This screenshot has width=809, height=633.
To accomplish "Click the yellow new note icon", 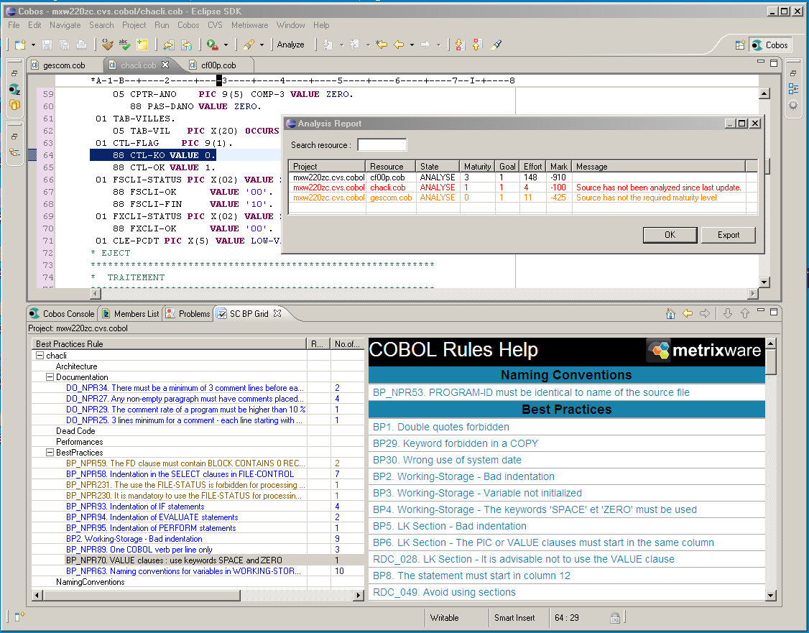I will [x=142, y=45].
